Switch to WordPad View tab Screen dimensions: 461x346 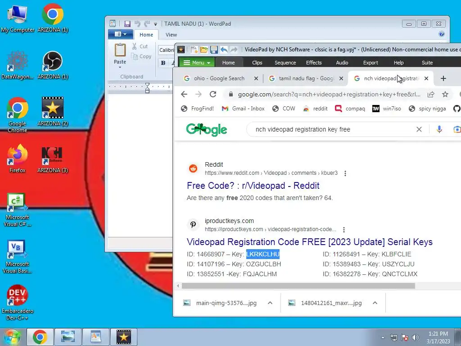coord(171,35)
